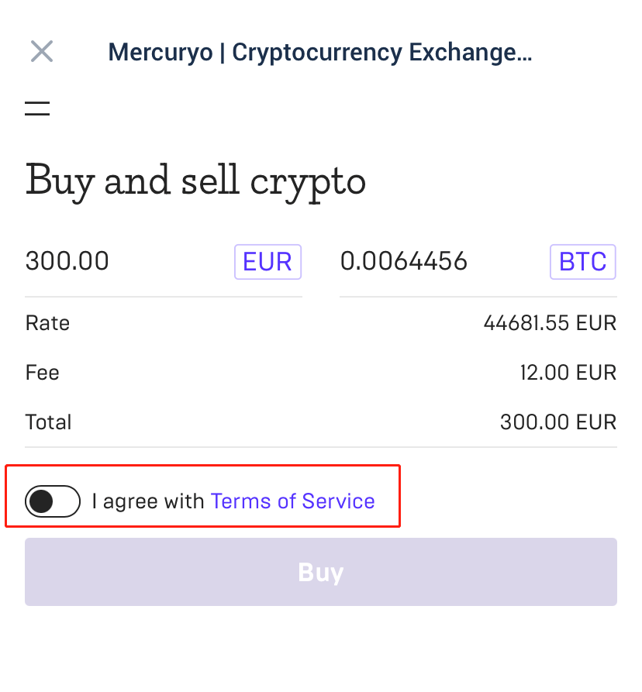Viewport: 642px width, 692px height.
Task: Open the hamburger menu
Action: (37, 108)
